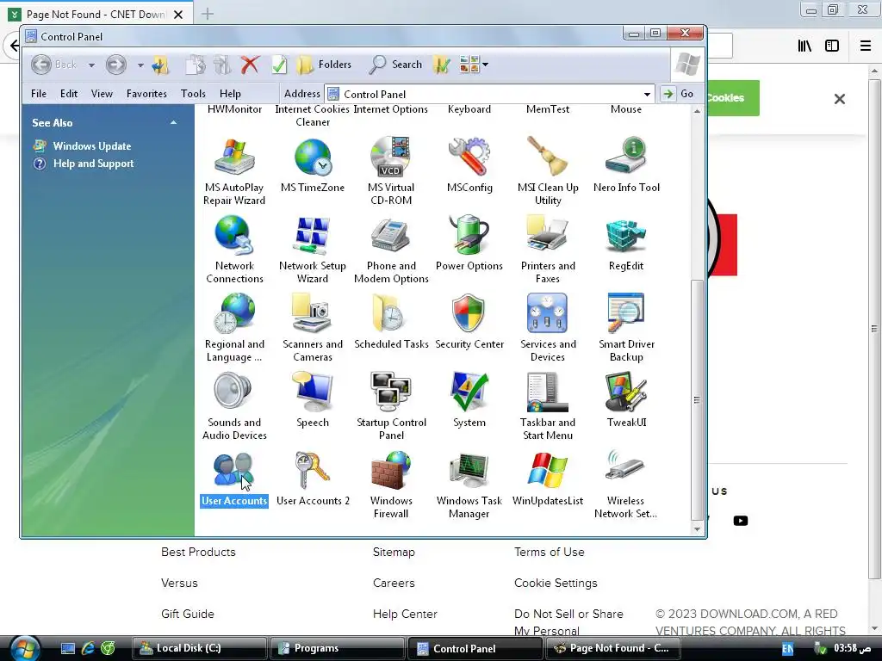The image size is (882, 661).
Task: Switch to Local Disk (C:) taskbar button
Action: [199, 648]
